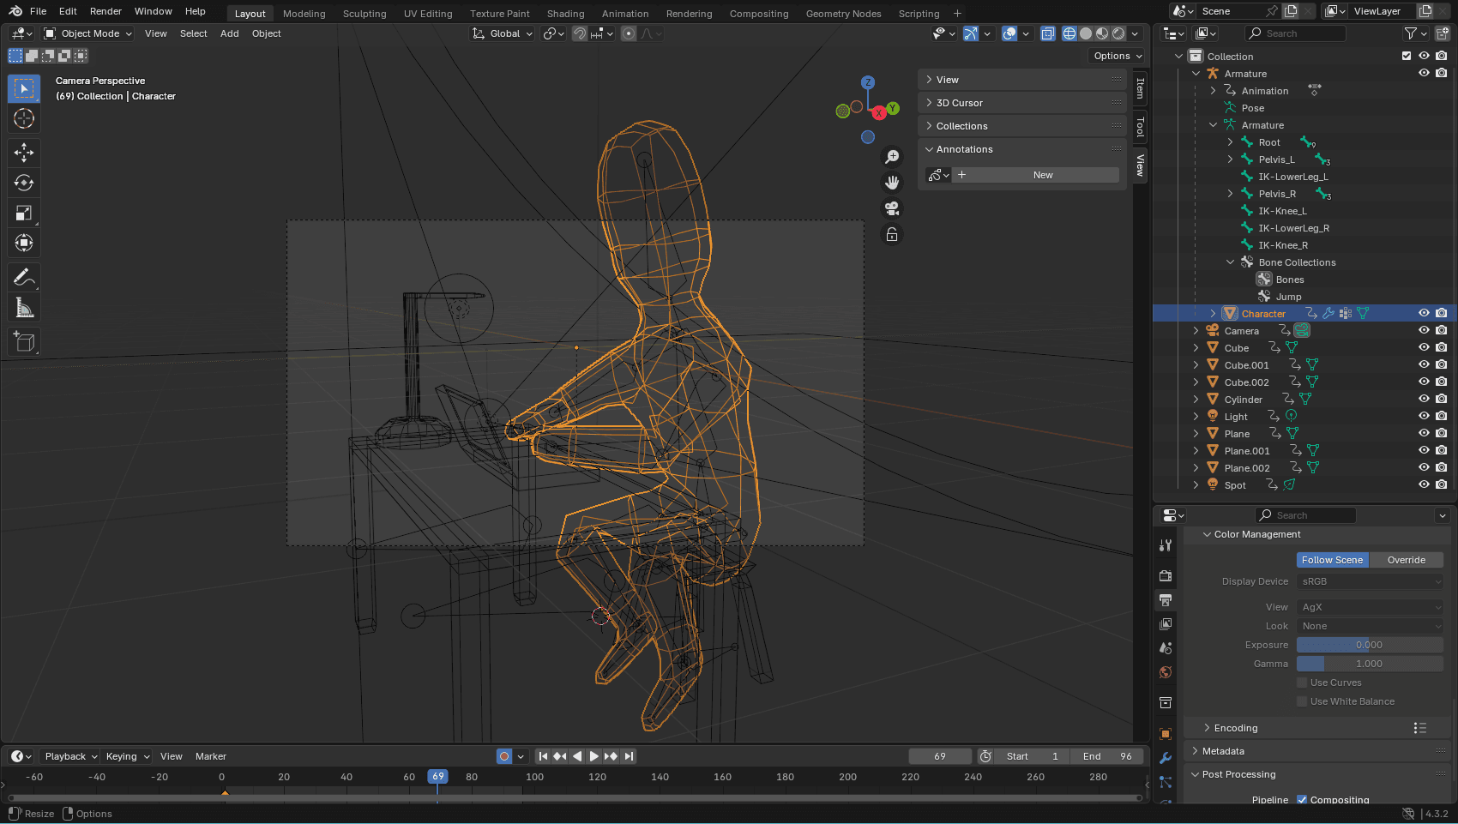Expand the Root bone in outliner
The height and width of the screenshot is (824, 1458).
point(1230,142)
